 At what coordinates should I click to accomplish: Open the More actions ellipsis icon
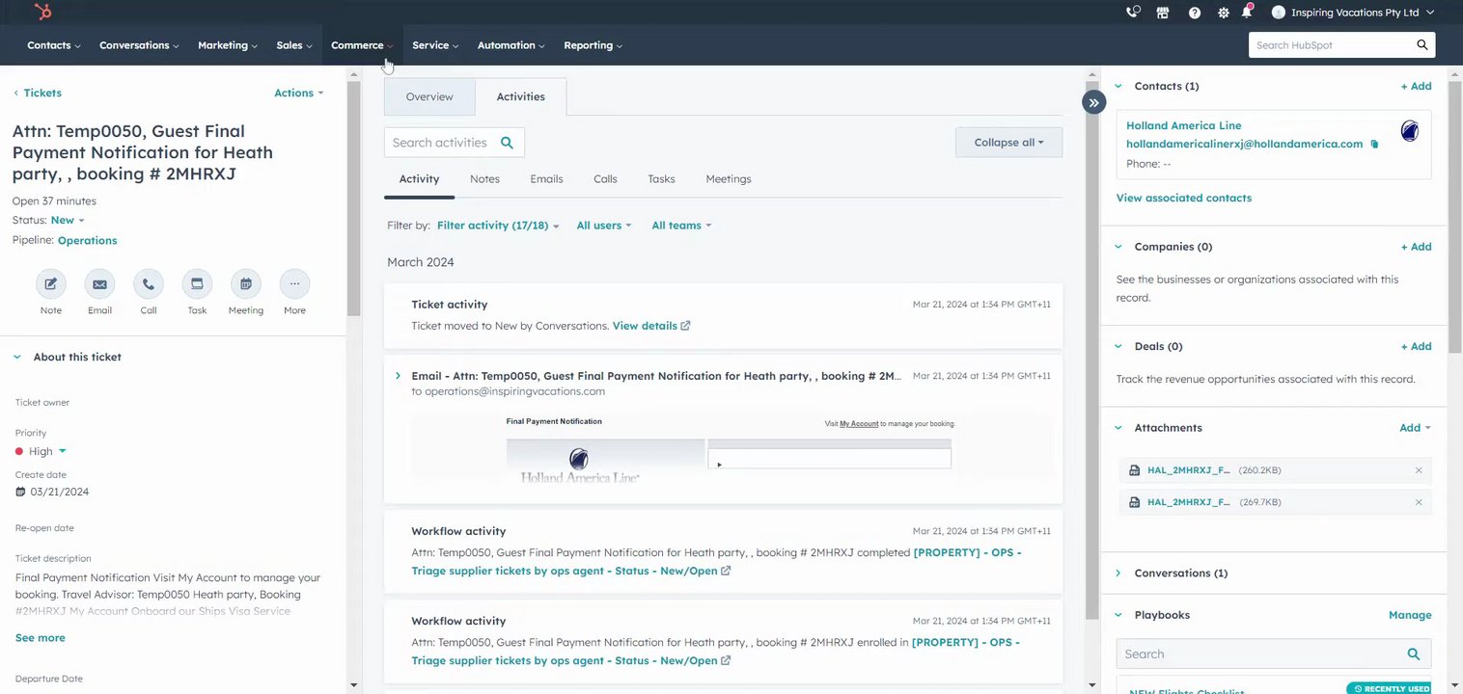pos(294,284)
